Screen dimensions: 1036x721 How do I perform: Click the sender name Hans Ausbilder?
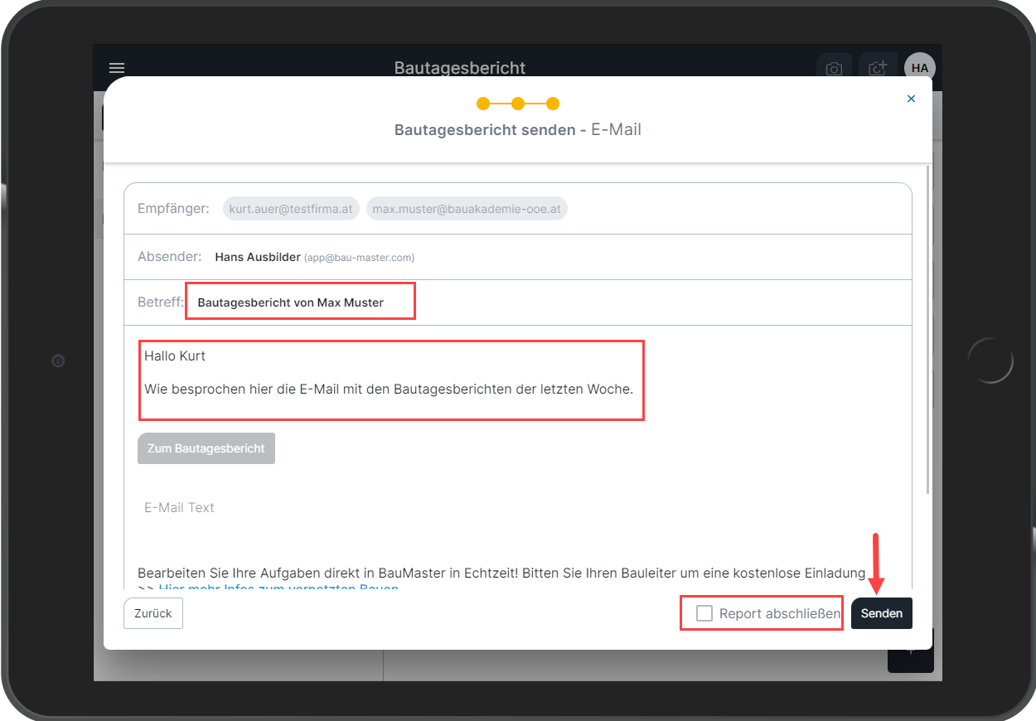tap(258, 257)
